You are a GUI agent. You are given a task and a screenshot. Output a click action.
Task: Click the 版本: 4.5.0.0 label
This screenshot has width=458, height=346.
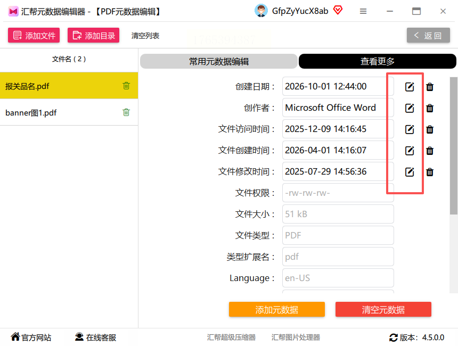click(x=422, y=337)
